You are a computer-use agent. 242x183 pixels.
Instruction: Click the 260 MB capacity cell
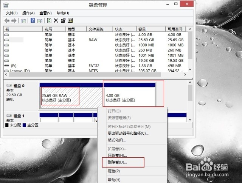(145, 50)
